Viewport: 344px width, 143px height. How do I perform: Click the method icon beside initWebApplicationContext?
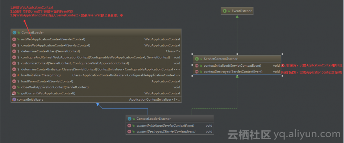[x=14, y=39]
